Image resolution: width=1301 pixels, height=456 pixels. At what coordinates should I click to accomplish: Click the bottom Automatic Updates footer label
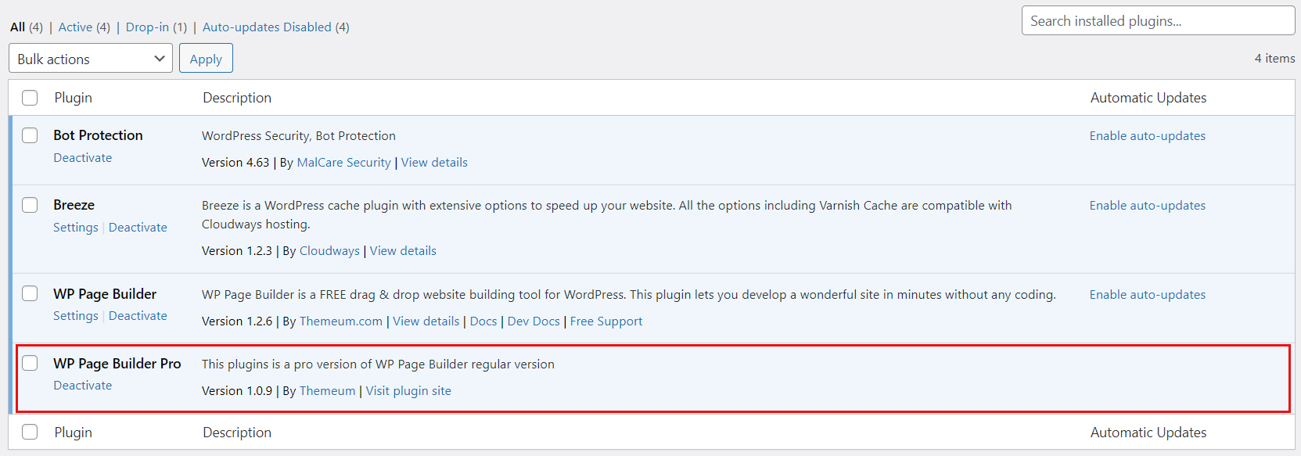pyautogui.click(x=1148, y=433)
